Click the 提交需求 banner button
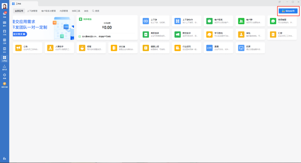301x163 pixels. (x=20, y=34)
